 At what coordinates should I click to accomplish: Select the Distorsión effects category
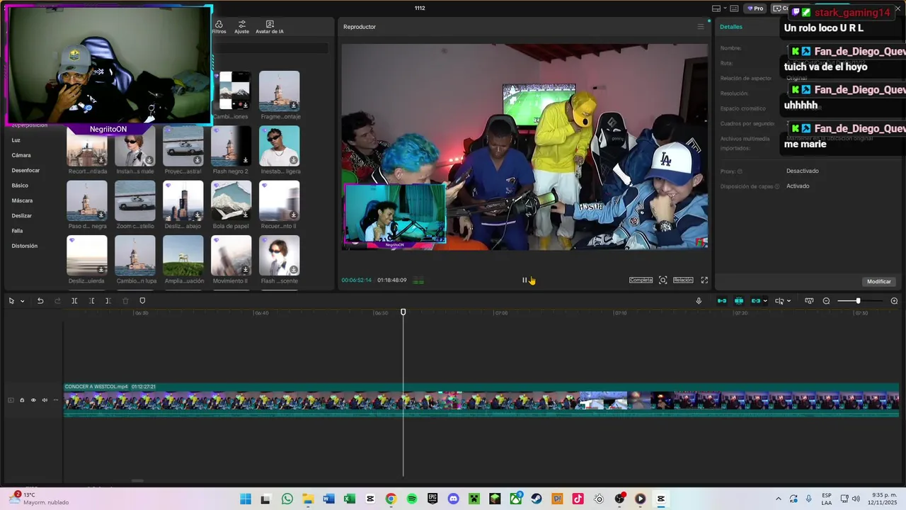24,246
